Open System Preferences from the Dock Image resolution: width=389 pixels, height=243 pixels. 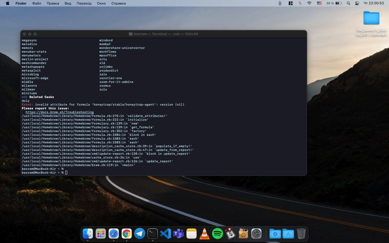[x=256, y=234]
